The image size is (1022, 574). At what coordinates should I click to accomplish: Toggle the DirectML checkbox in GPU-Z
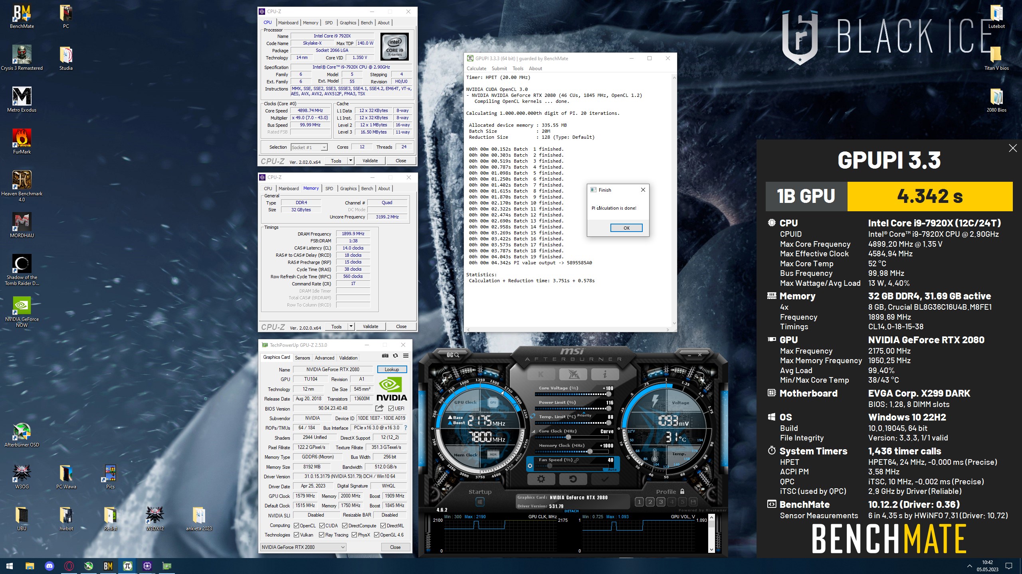coord(383,525)
